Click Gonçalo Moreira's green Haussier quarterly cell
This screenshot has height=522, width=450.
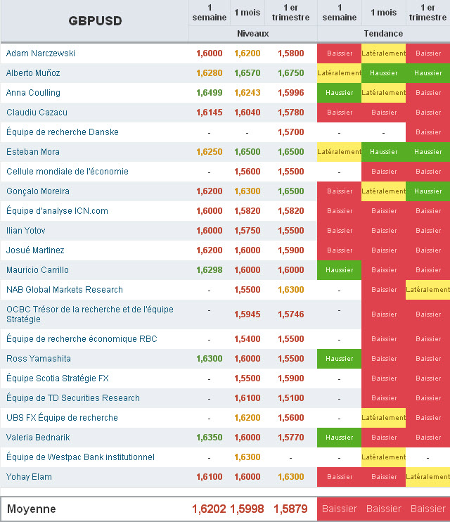tap(428, 191)
